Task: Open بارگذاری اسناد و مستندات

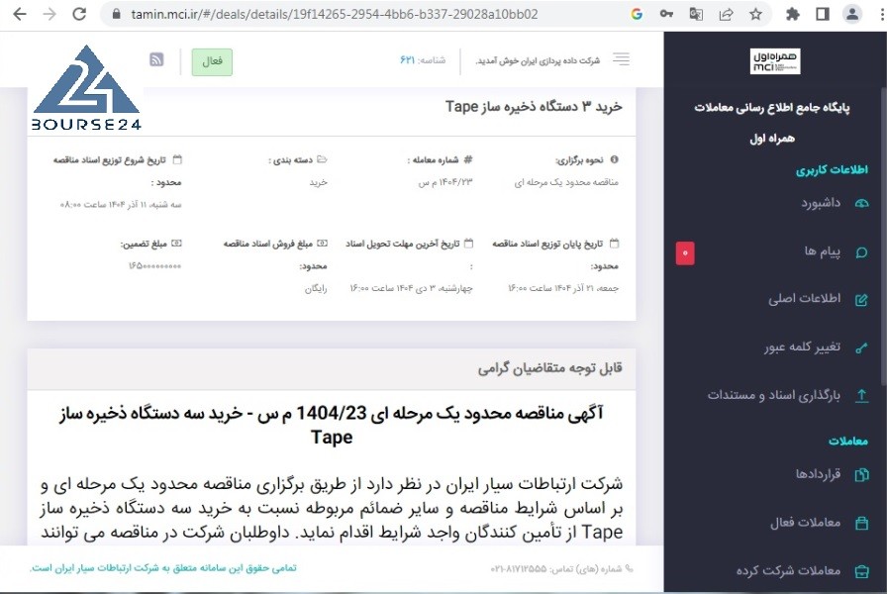Action: (x=774, y=395)
